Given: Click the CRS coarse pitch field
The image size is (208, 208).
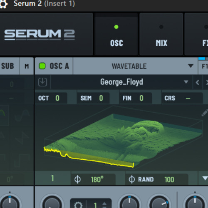Looking at the screenshot, I should [x=182, y=98].
